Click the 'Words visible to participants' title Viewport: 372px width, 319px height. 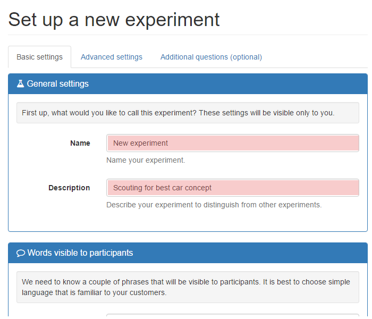pos(80,253)
